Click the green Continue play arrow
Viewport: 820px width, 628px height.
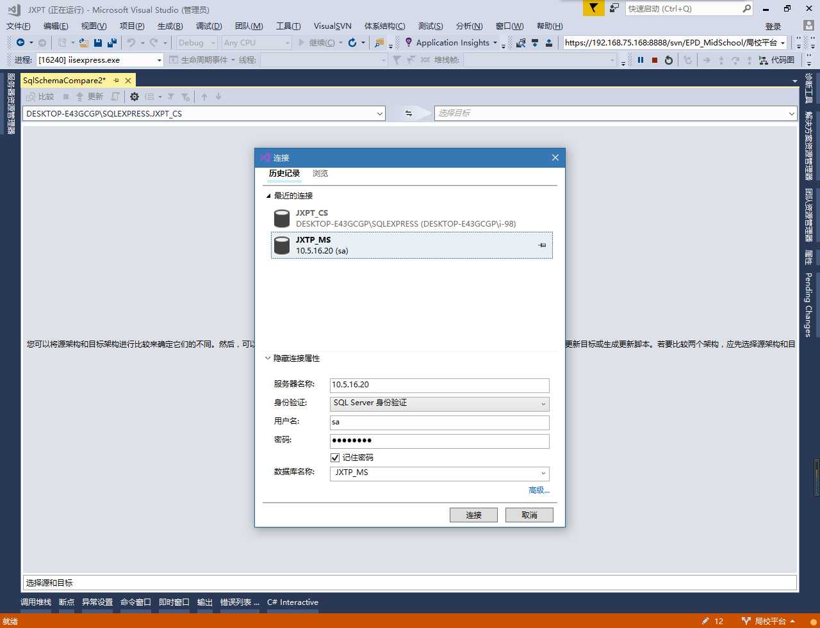pos(301,43)
